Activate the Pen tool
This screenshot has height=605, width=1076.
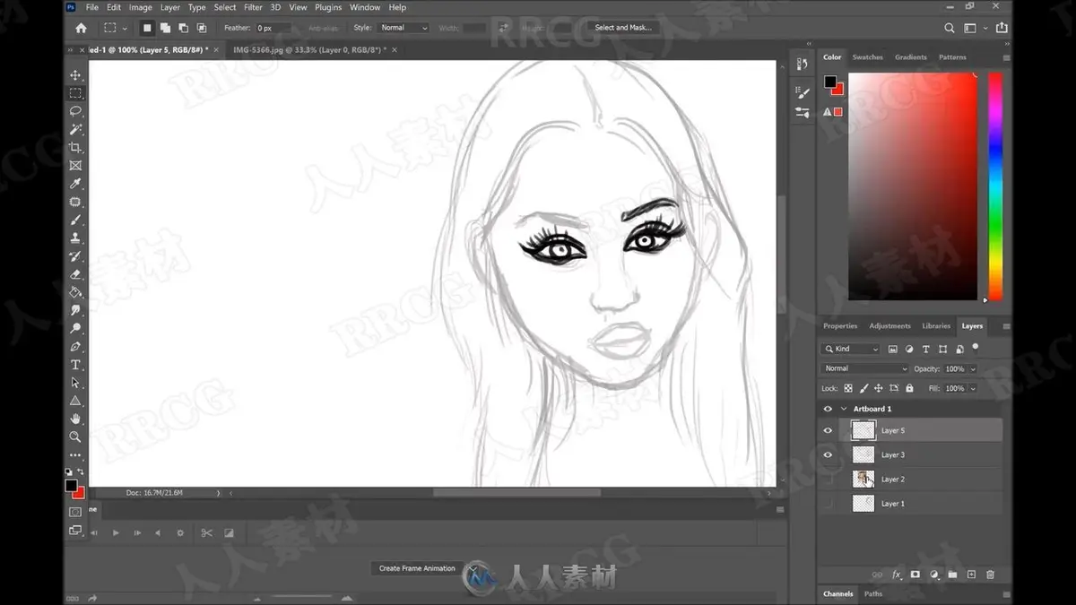[75, 346]
